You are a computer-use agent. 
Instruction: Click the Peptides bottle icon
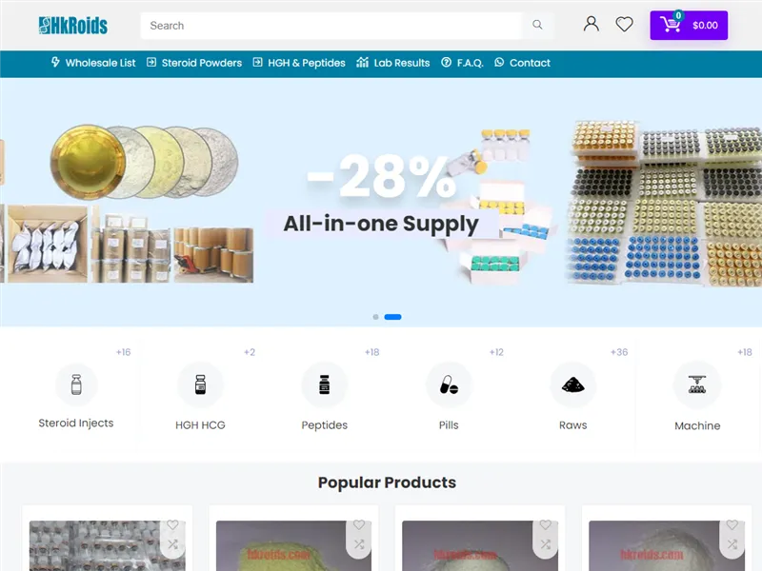click(324, 384)
